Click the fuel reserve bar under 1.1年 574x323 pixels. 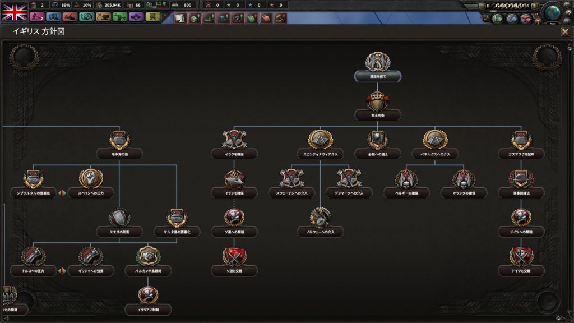(160, 7)
